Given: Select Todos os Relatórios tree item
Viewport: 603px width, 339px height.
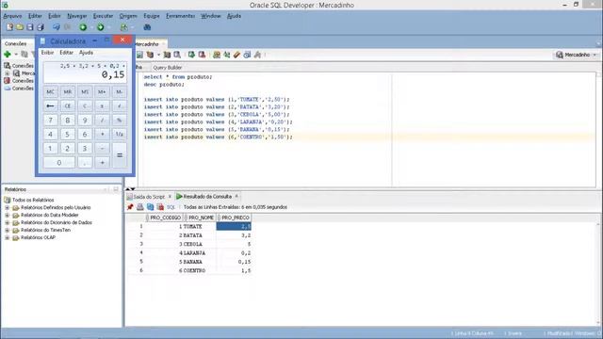Looking at the screenshot, I should 33,200.
